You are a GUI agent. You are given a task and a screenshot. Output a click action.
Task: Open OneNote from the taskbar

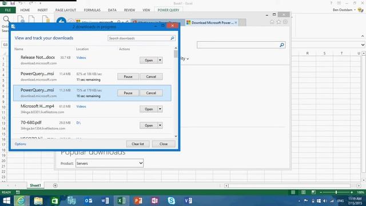(155, 201)
